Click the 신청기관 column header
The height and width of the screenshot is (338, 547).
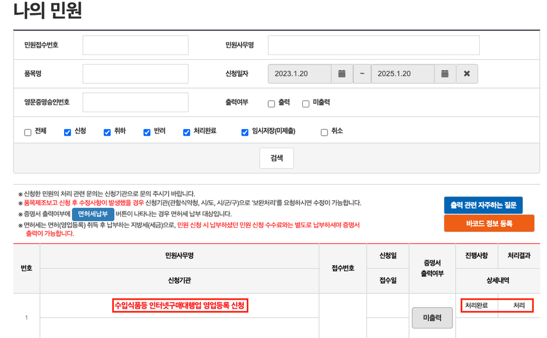179,280
